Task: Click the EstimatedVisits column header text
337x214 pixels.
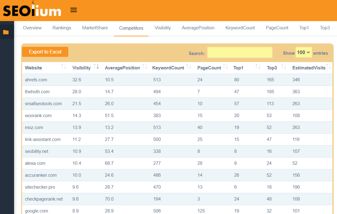Action: [x=309, y=68]
